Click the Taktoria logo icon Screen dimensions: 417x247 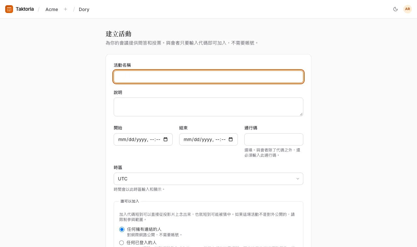point(9,9)
